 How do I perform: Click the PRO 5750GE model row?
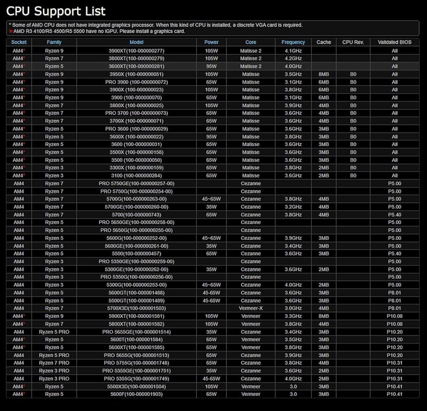pos(136,183)
